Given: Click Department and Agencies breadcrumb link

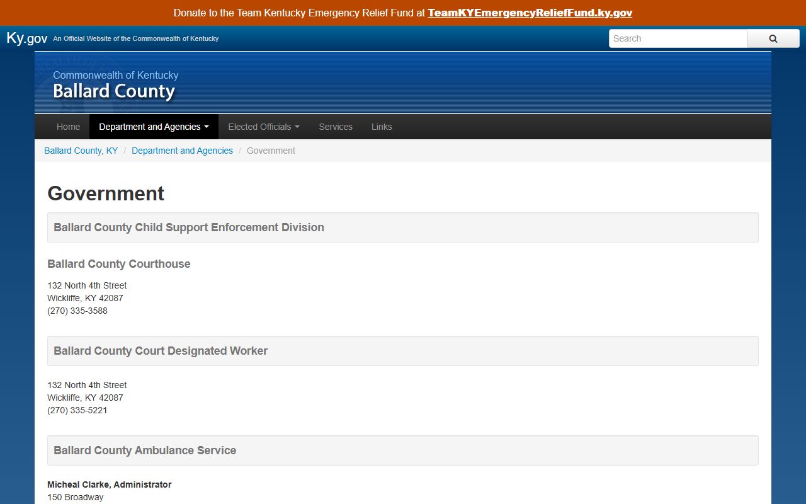Looking at the screenshot, I should click(x=182, y=151).
